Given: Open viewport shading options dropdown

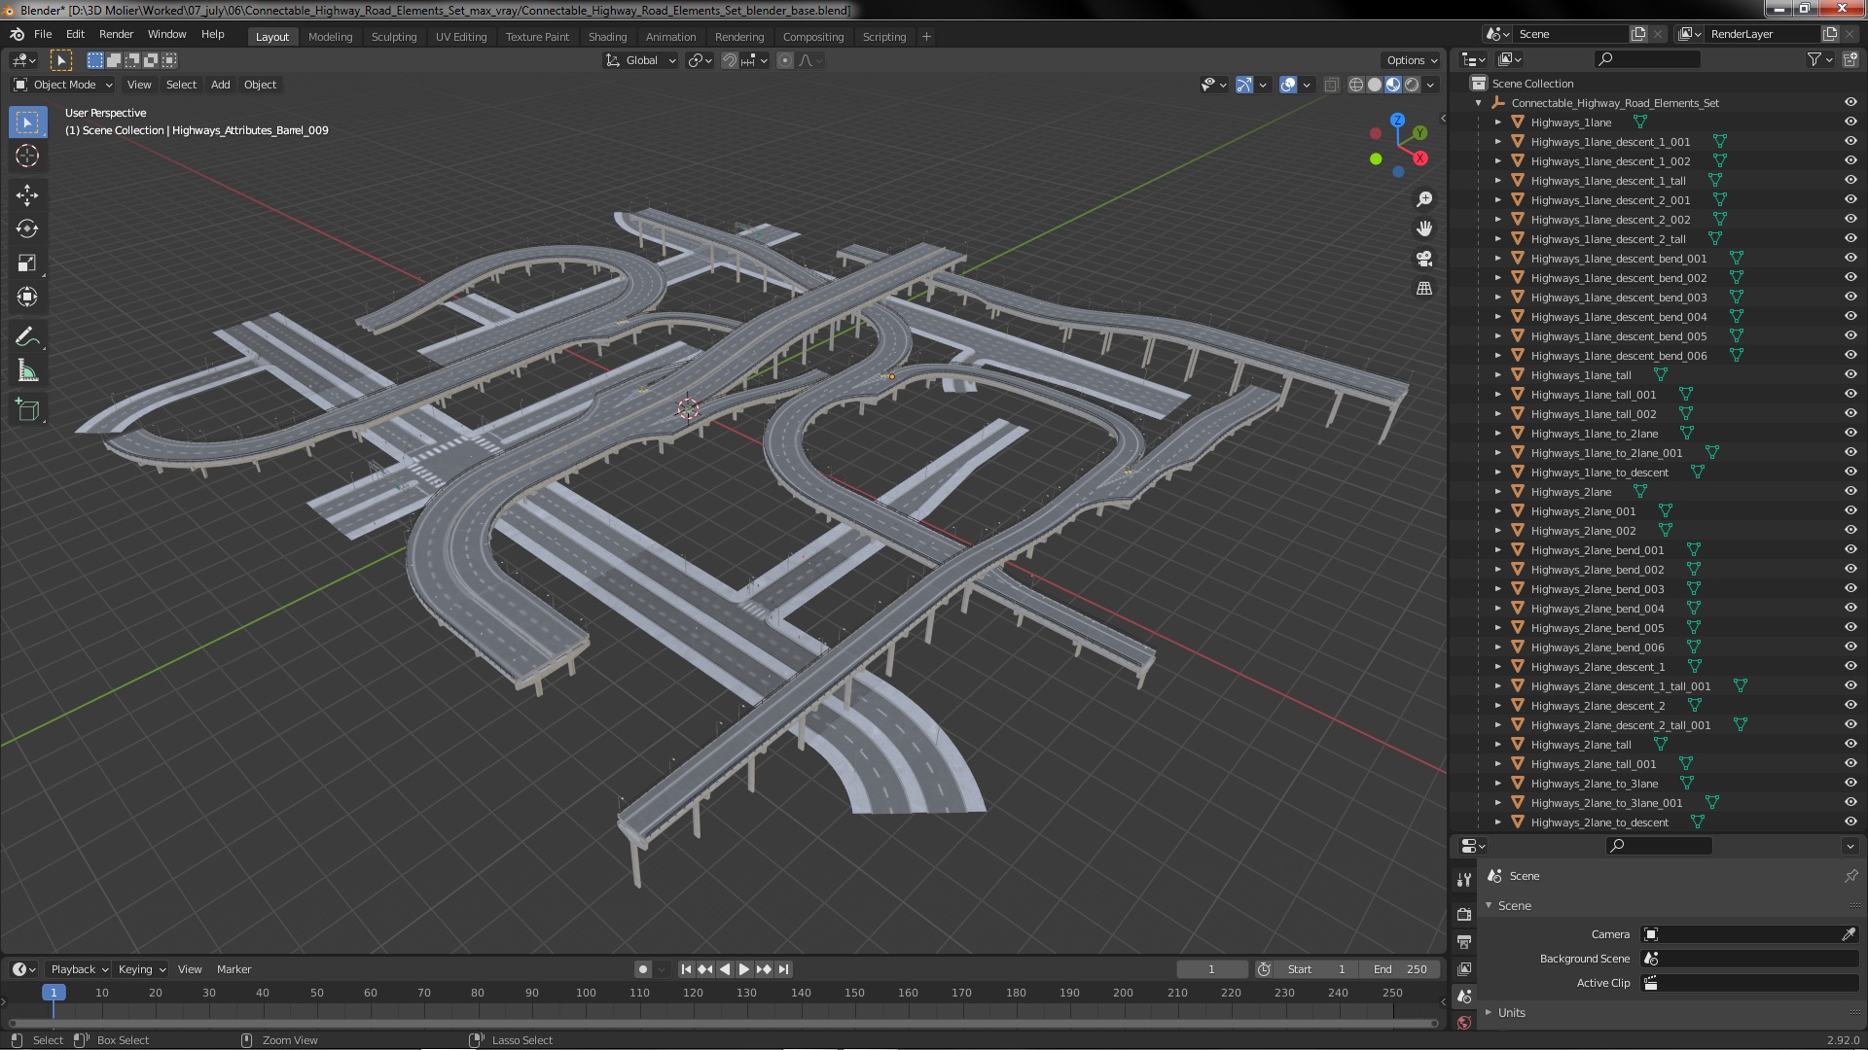Looking at the screenshot, I should (1430, 85).
